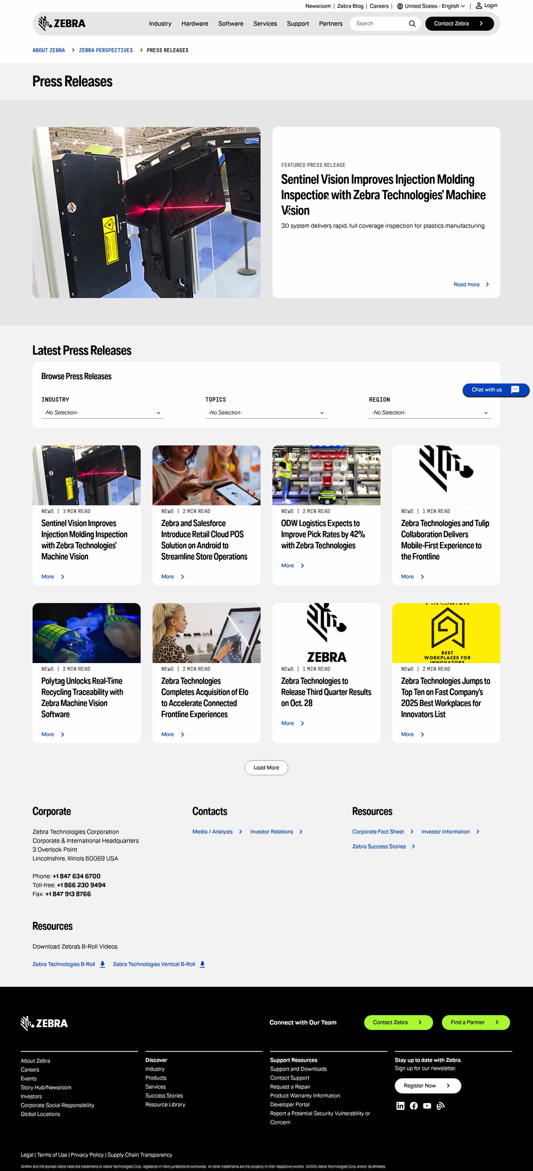Open the Elo acquisition press release title
The height and width of the screenshot is (1171, 533).
pos(204,697)
